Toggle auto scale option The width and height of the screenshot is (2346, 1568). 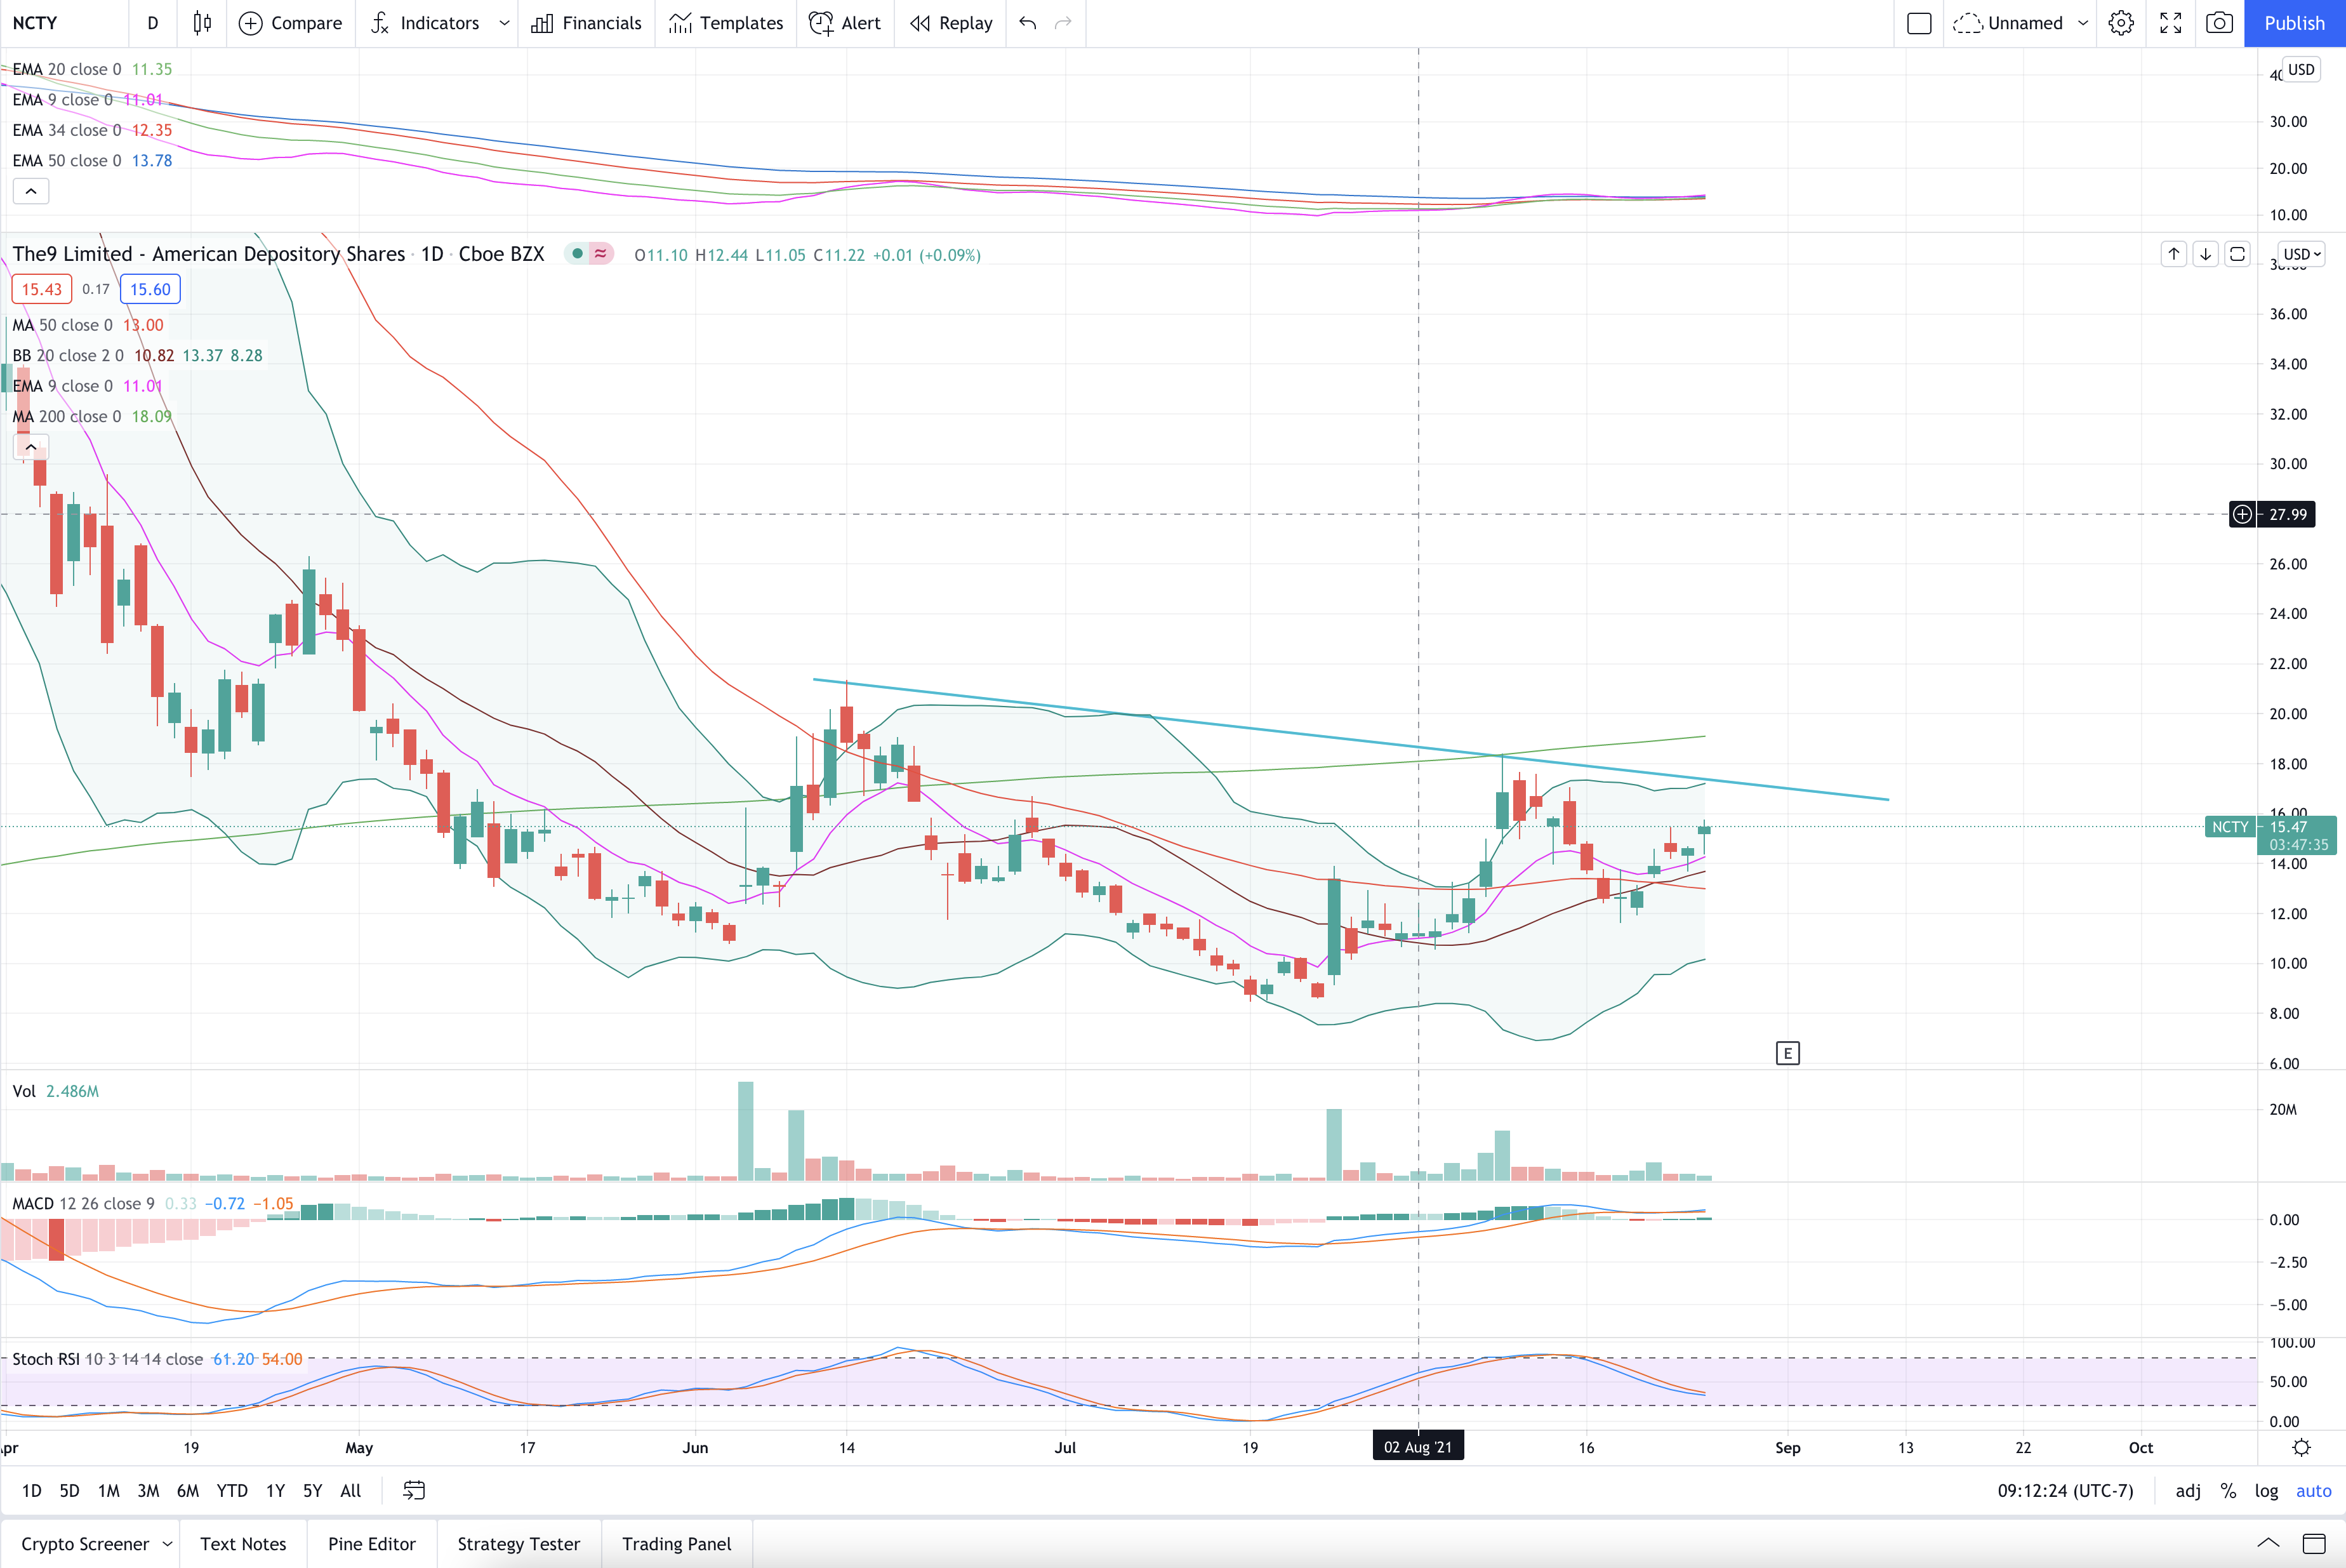tap(2313, 1490)
